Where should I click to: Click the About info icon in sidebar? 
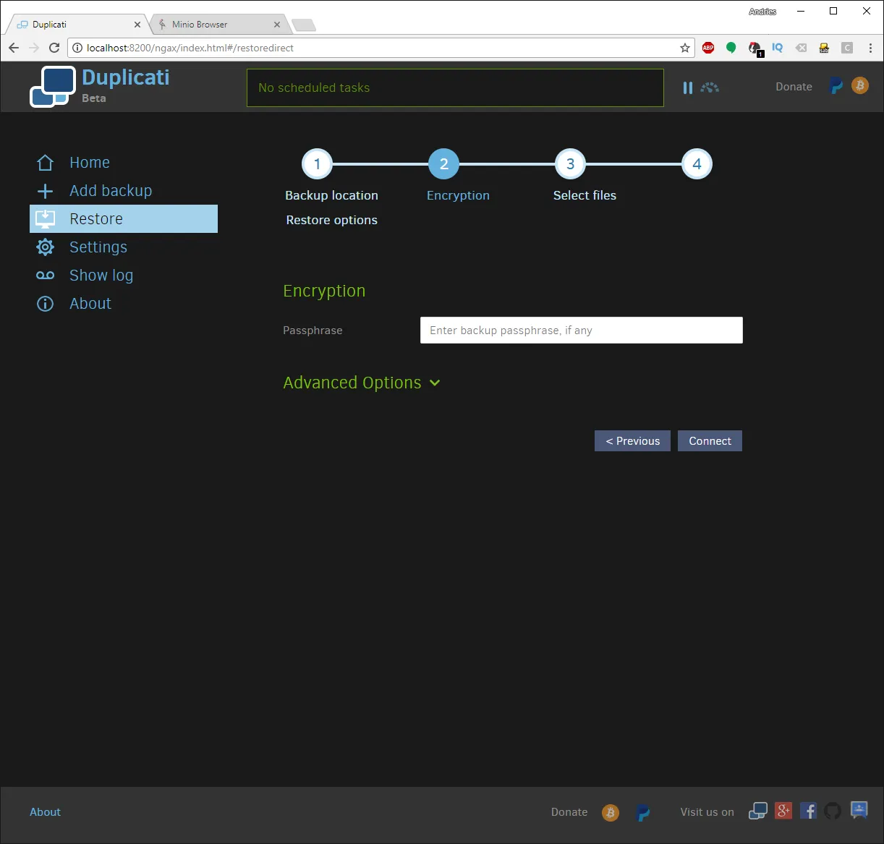point(45,304)
